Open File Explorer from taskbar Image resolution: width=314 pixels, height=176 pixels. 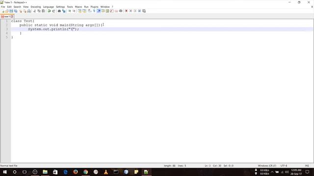tap(45, 172)
